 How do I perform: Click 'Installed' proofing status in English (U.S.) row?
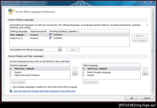58,38
